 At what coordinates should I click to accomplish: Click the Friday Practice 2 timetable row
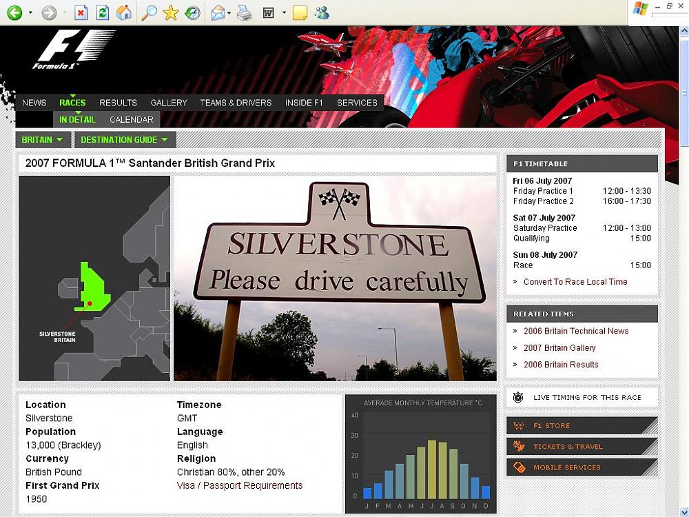(x=582, y=201)
